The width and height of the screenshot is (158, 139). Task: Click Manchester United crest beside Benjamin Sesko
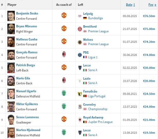tap(64, 15)
